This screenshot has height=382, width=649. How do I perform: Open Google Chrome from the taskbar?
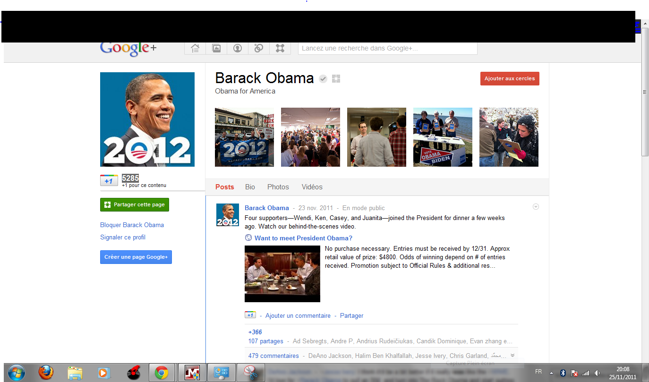pos(162,373)
